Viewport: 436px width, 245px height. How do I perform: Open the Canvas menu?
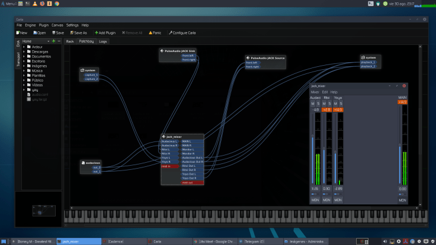[x=57, y=25]
